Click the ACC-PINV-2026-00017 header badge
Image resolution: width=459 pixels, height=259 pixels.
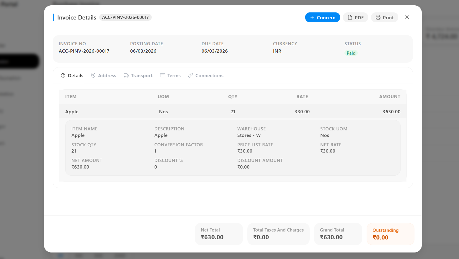(x=125, y=17)
